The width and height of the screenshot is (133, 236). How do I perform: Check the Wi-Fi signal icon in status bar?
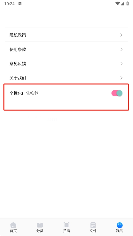coord(117,4)
